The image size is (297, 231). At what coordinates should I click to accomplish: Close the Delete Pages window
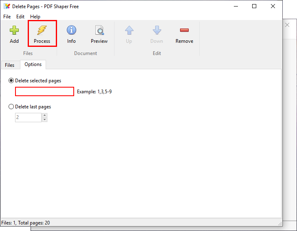tap(273, 6)
